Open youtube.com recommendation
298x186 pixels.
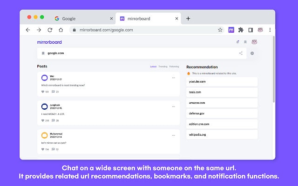point(222,82)
